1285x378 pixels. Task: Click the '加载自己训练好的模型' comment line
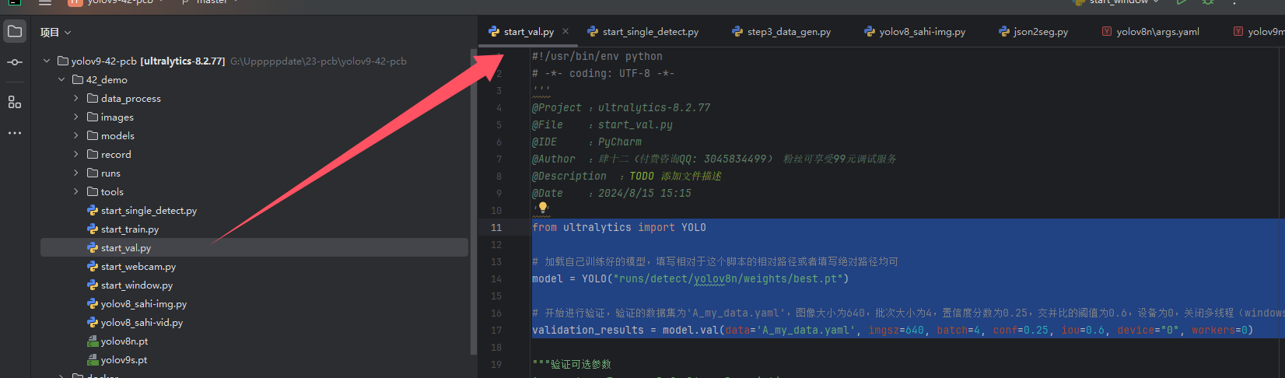pyautogui.click(x=715, y=261)
